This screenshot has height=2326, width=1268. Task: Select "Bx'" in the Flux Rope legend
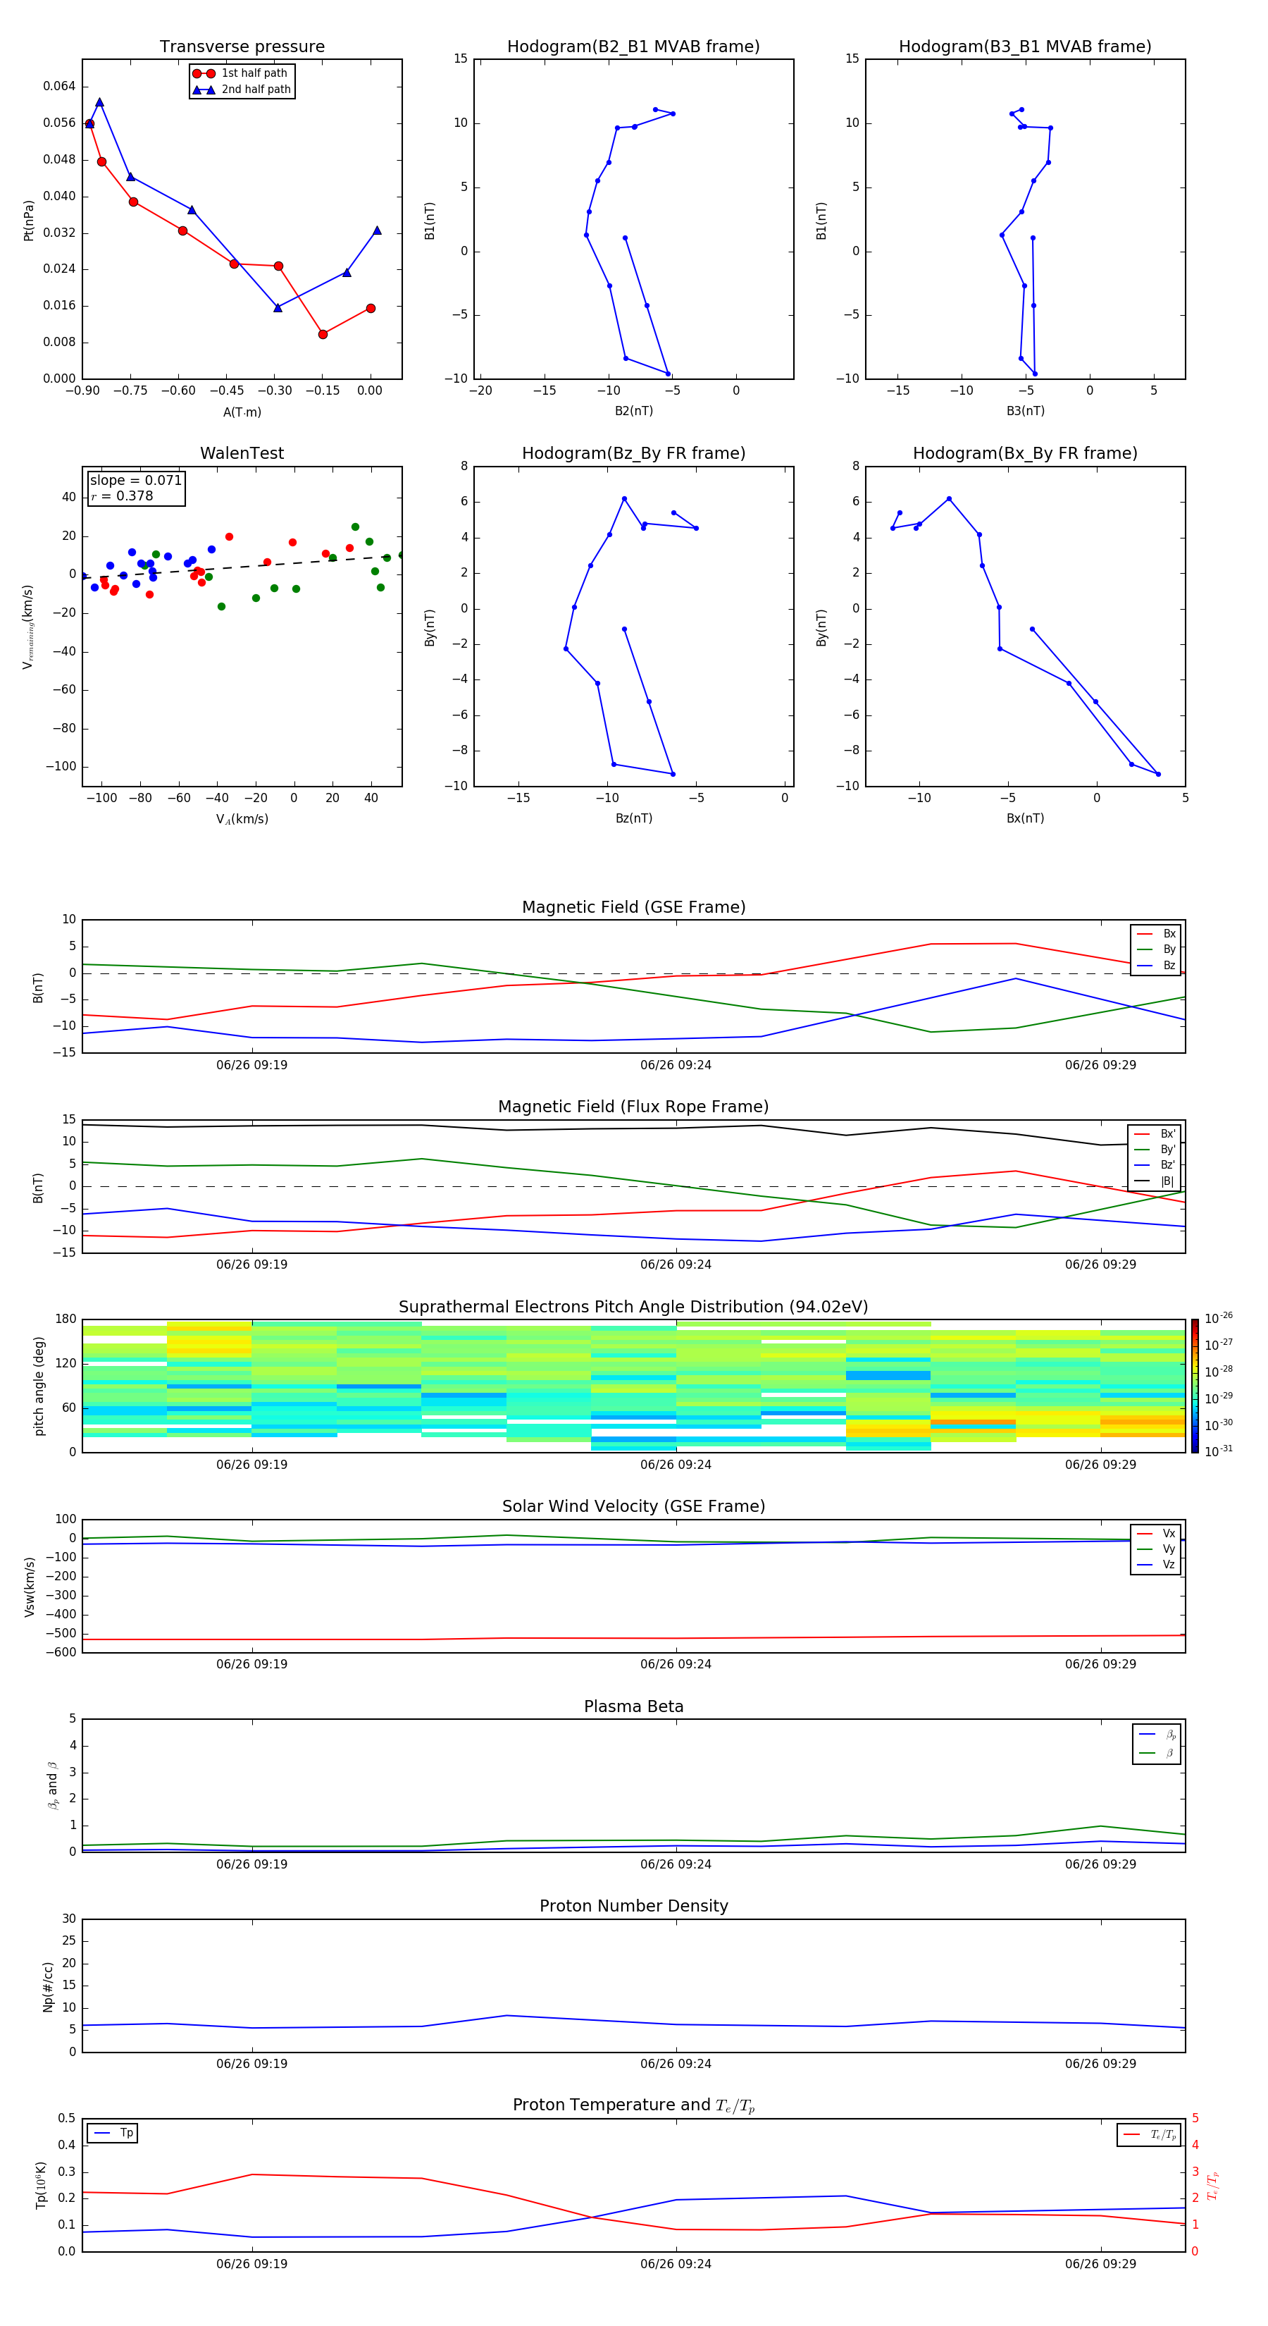tap(1155, 1134)
